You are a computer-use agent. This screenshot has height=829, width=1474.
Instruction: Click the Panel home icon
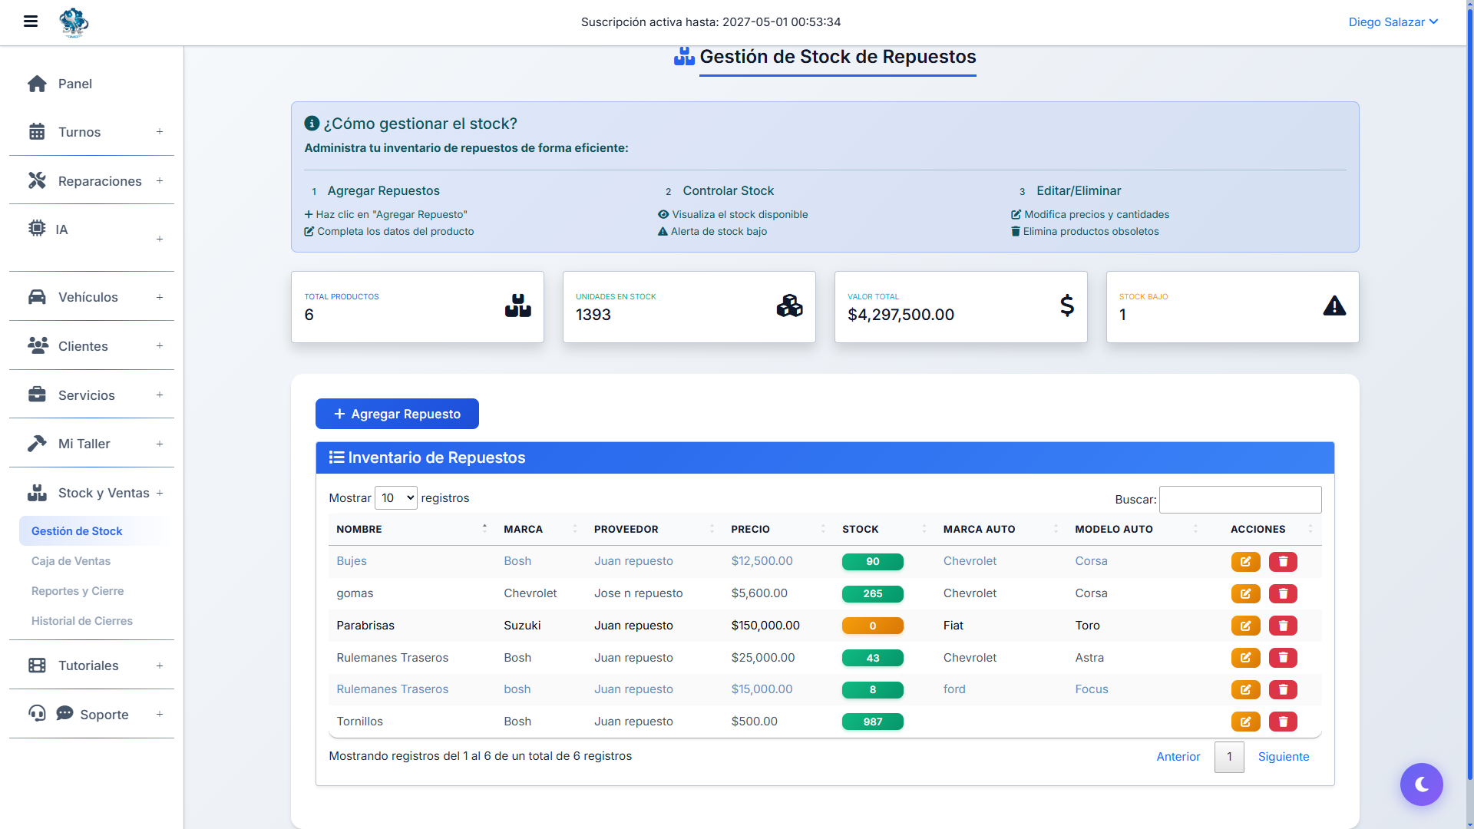click(x=37, y=84)
